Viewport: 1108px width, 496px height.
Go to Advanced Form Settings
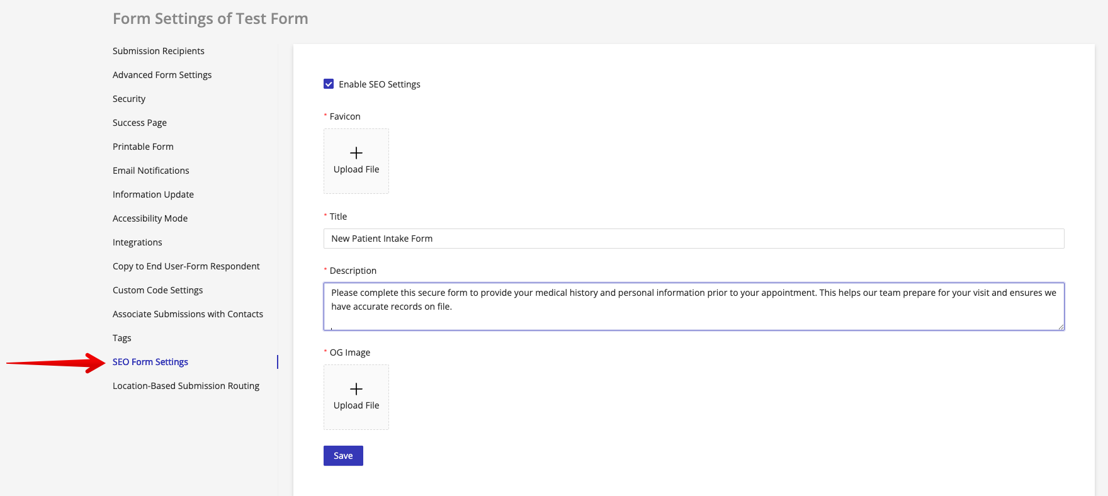pyautogui.click(x=162, y=75)
